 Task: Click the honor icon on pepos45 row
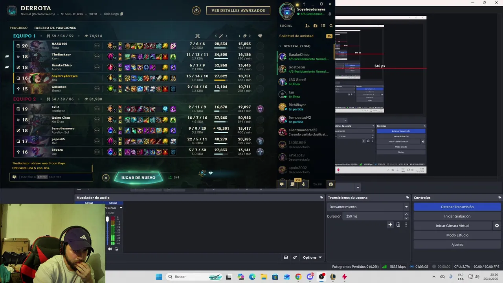click(x=260, y=141)
